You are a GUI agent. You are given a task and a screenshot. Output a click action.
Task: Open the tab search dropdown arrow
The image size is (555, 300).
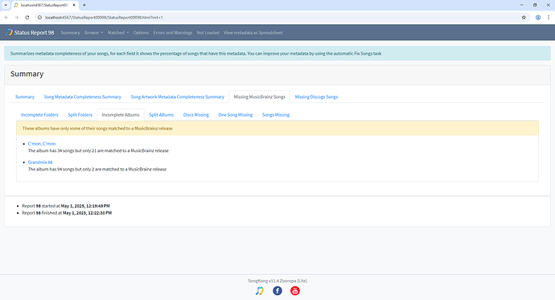(x=6, y=5)
